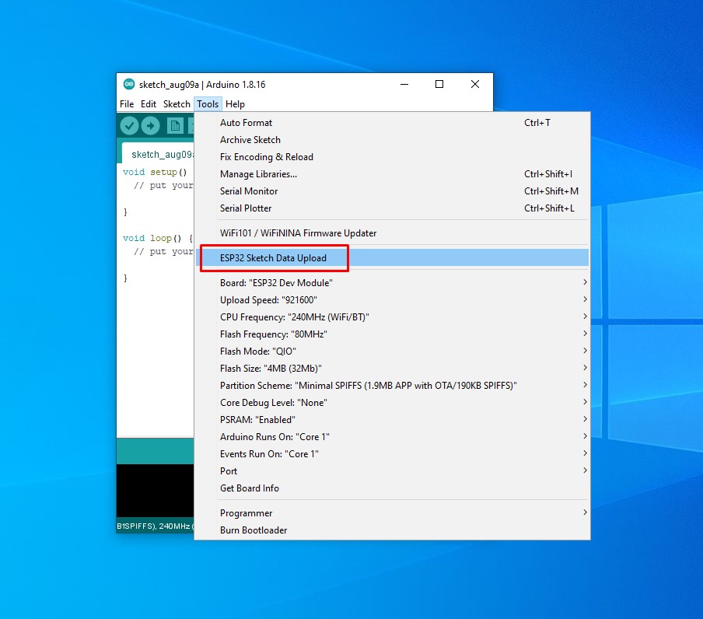Open Serial Monitor from the menu
Viewport: 703px width, 619px height.
click(x=249, y=191)
